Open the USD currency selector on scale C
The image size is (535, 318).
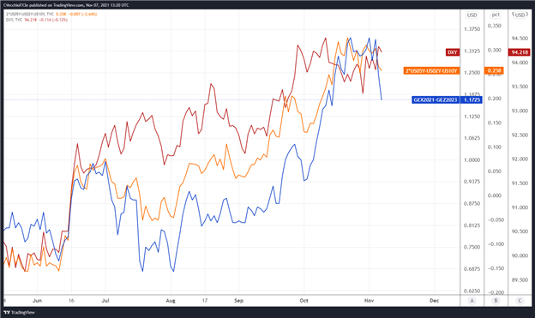(520, 15)
